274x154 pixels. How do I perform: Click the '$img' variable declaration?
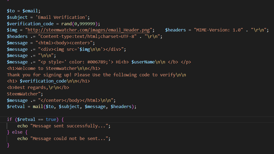pos(12,30)
